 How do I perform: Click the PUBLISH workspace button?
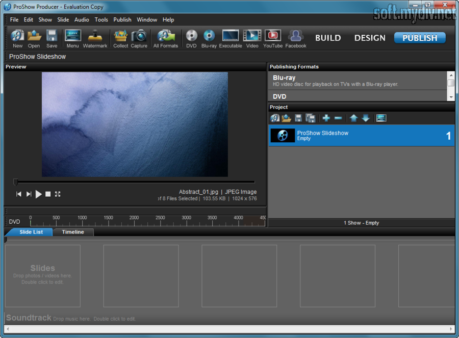(x=420, y=38)
